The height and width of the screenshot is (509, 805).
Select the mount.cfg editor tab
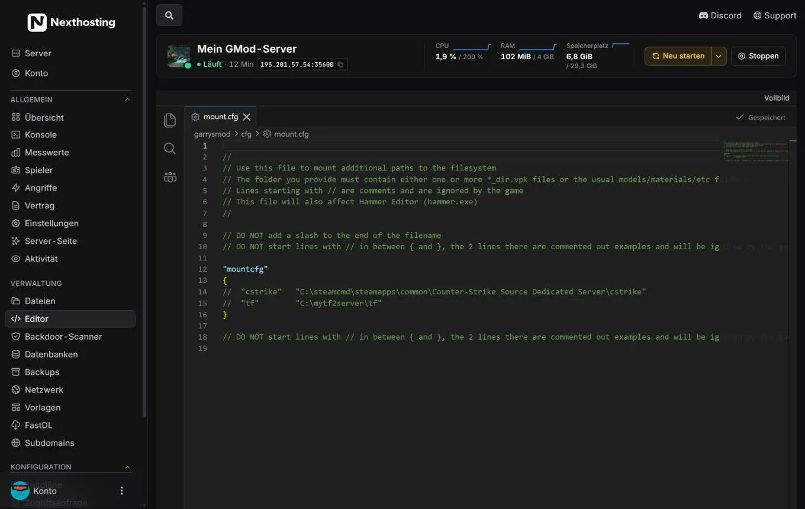(x=221, y=117)
